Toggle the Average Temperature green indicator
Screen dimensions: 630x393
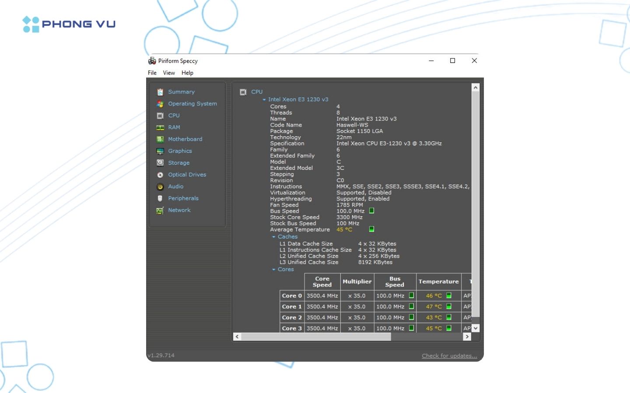(371, 229)
